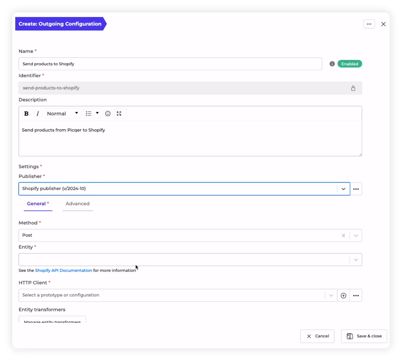Image resolution: width=402 pixels, height=361 pixels.
Task: Open the Shopify API Documentation link
Action: click(x=63, y=270)
